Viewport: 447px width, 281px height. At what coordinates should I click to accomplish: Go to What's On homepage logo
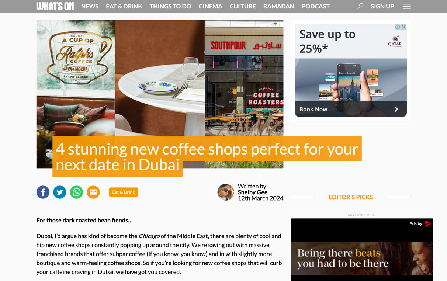(x=55, y=6)
